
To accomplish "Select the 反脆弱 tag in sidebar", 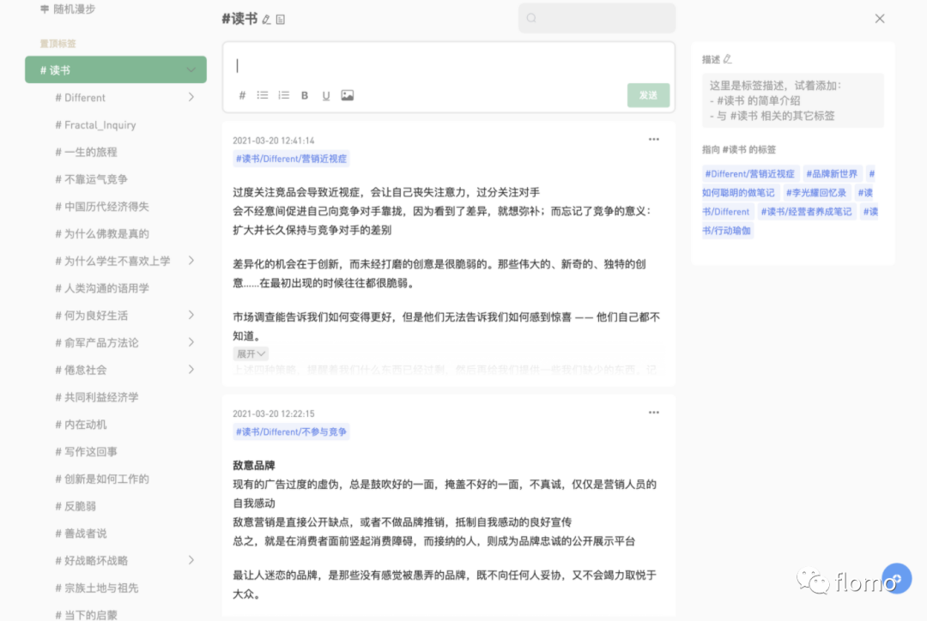I will tap(75, 506).
